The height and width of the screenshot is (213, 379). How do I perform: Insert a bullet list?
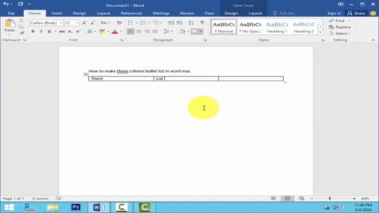point(130,22)
